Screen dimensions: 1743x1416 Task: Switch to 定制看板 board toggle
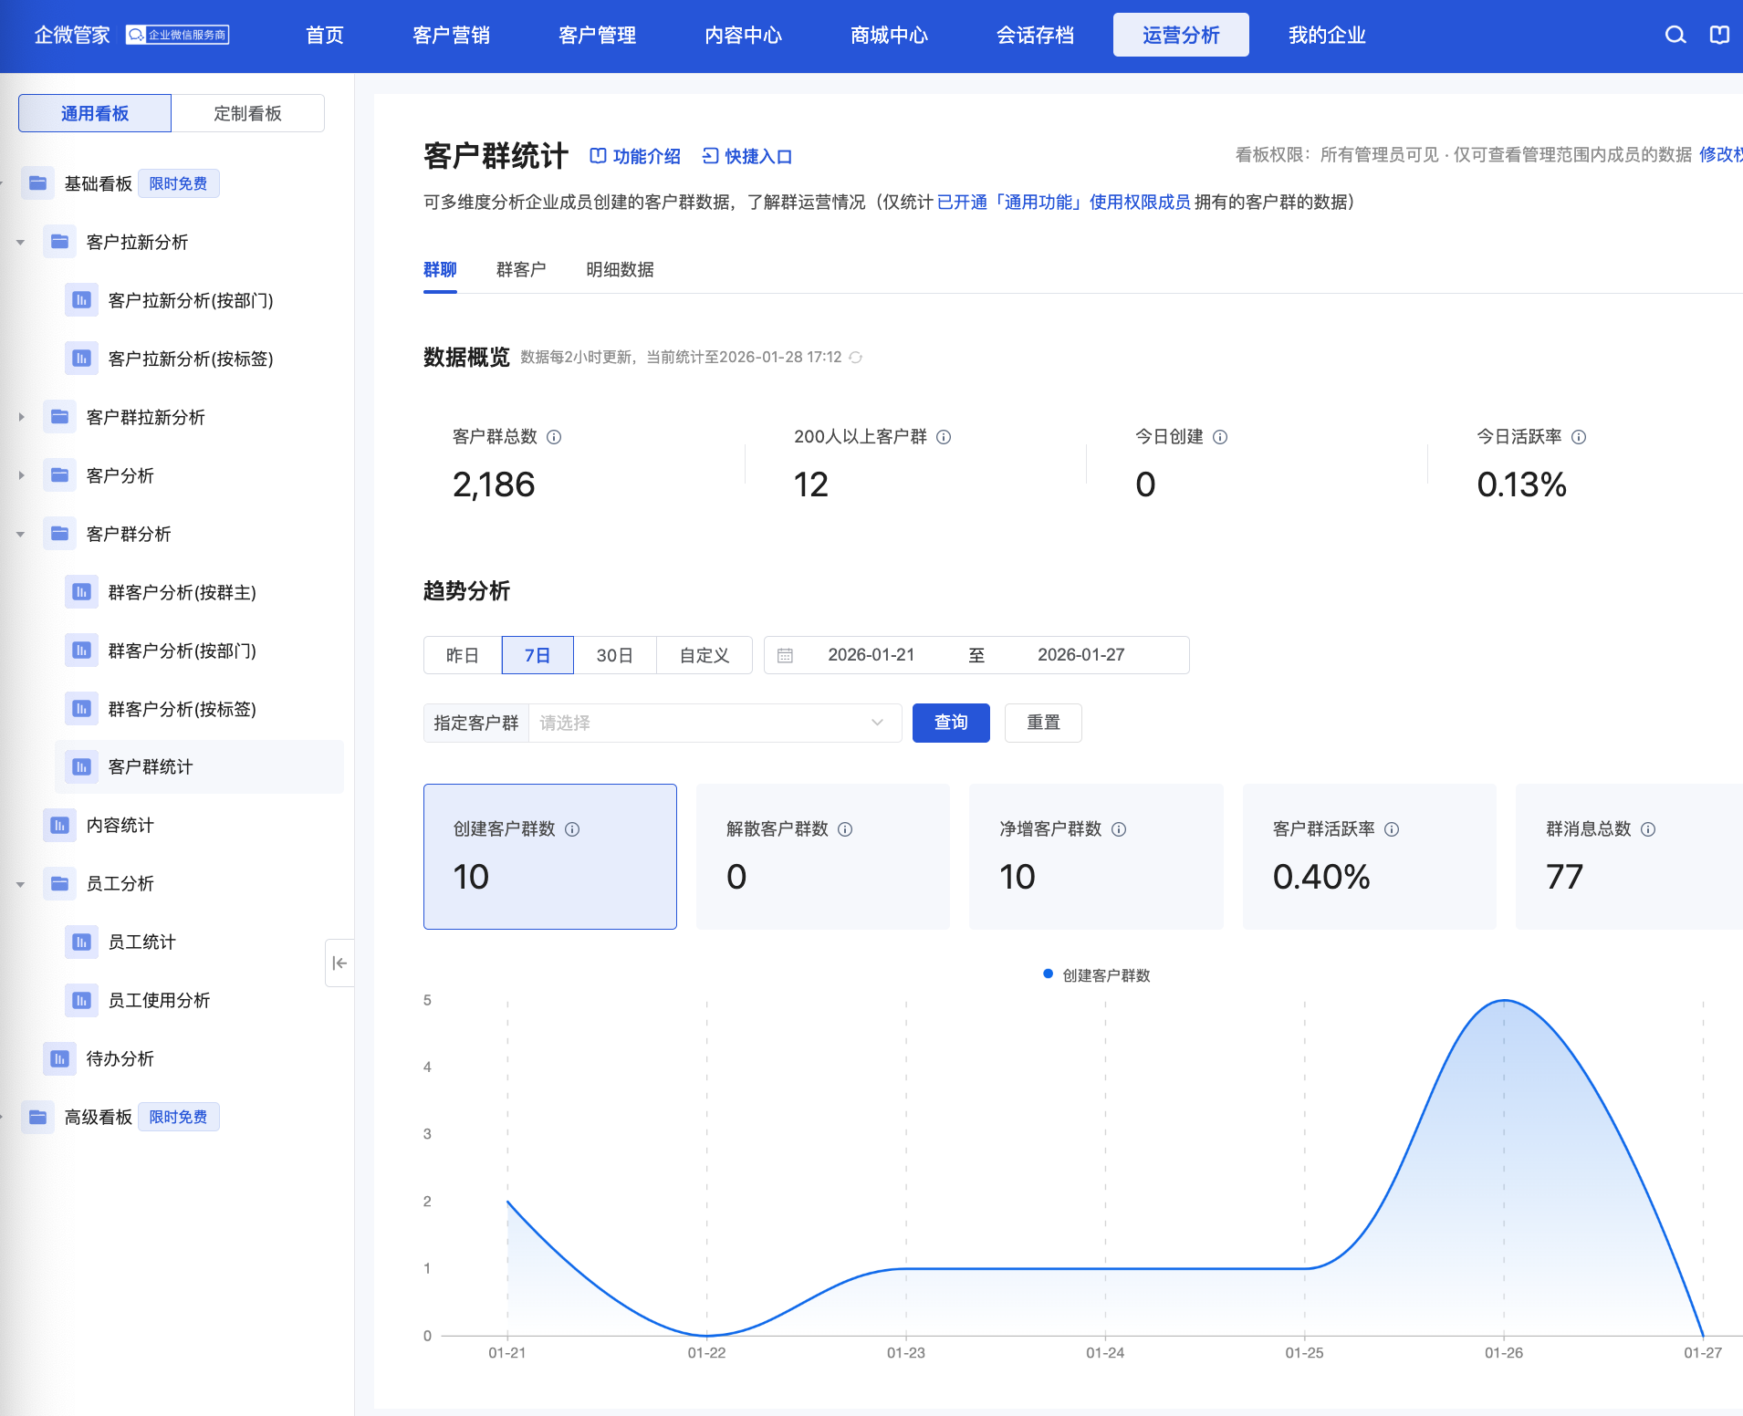[248, 113]
